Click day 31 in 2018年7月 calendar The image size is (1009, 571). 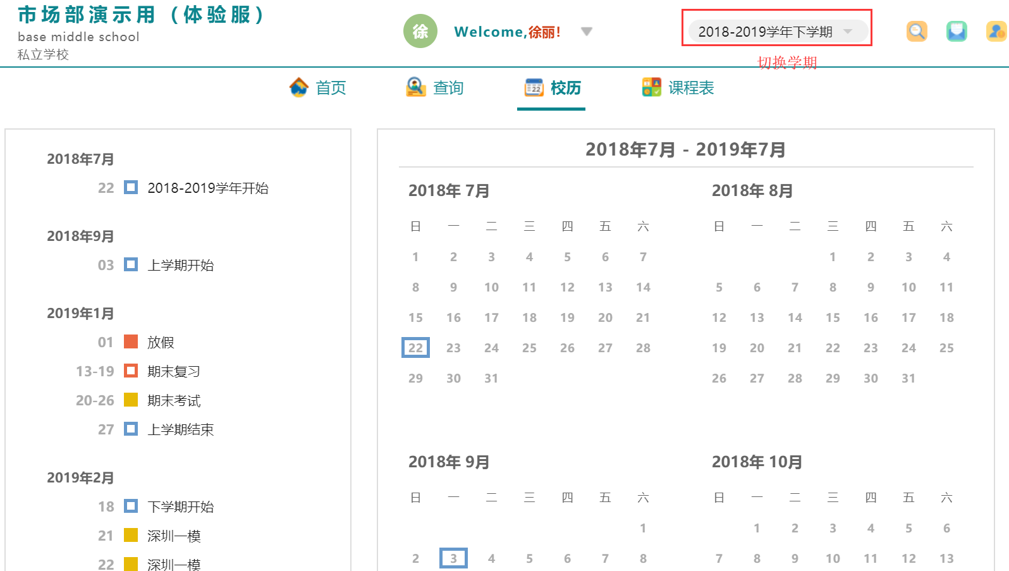(x=491, y=378)
